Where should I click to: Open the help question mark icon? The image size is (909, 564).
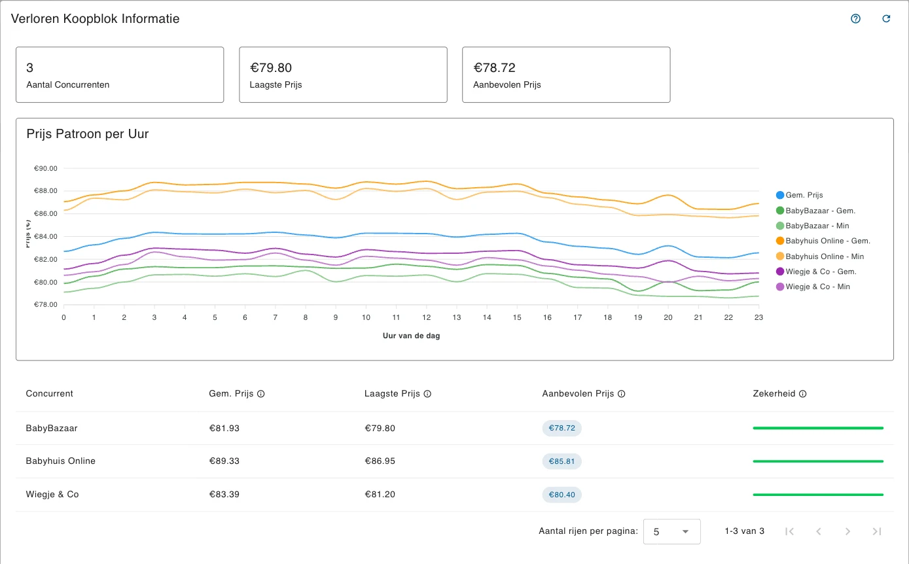click(855, 19)
